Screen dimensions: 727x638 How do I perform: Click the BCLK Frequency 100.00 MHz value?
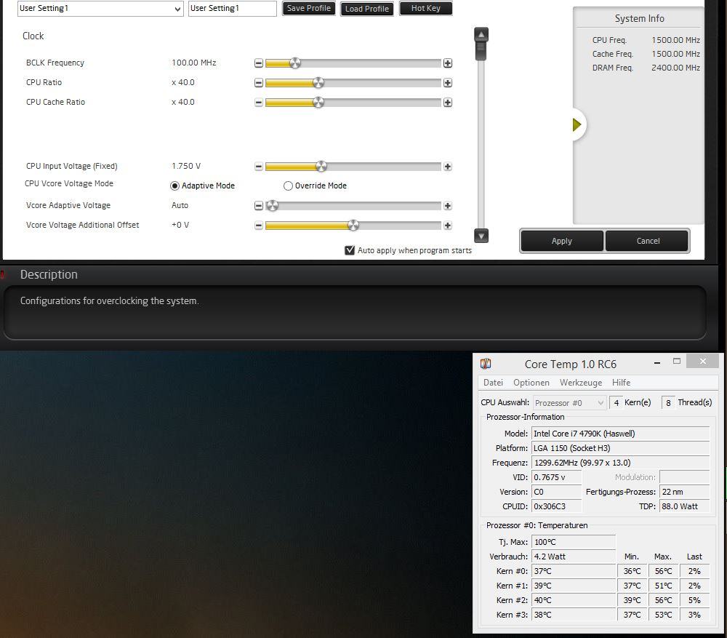[194, 63]
